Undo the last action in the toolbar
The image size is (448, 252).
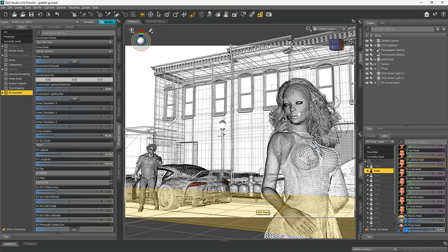click(x=57, y=14)
